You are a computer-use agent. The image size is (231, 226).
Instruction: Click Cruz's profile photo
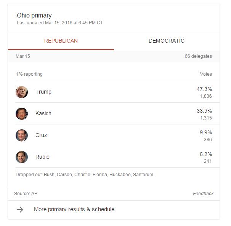coord(22,135)
